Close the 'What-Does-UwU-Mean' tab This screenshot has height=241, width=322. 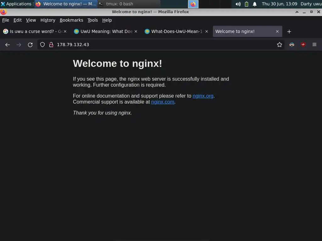[207, 31]
